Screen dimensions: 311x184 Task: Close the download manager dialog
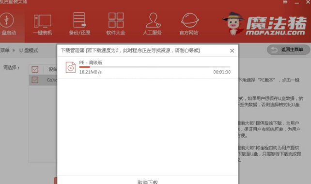(x=232, y=51)
